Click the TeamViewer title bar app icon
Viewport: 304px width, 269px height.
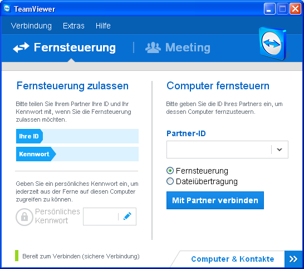click(7, 9)
